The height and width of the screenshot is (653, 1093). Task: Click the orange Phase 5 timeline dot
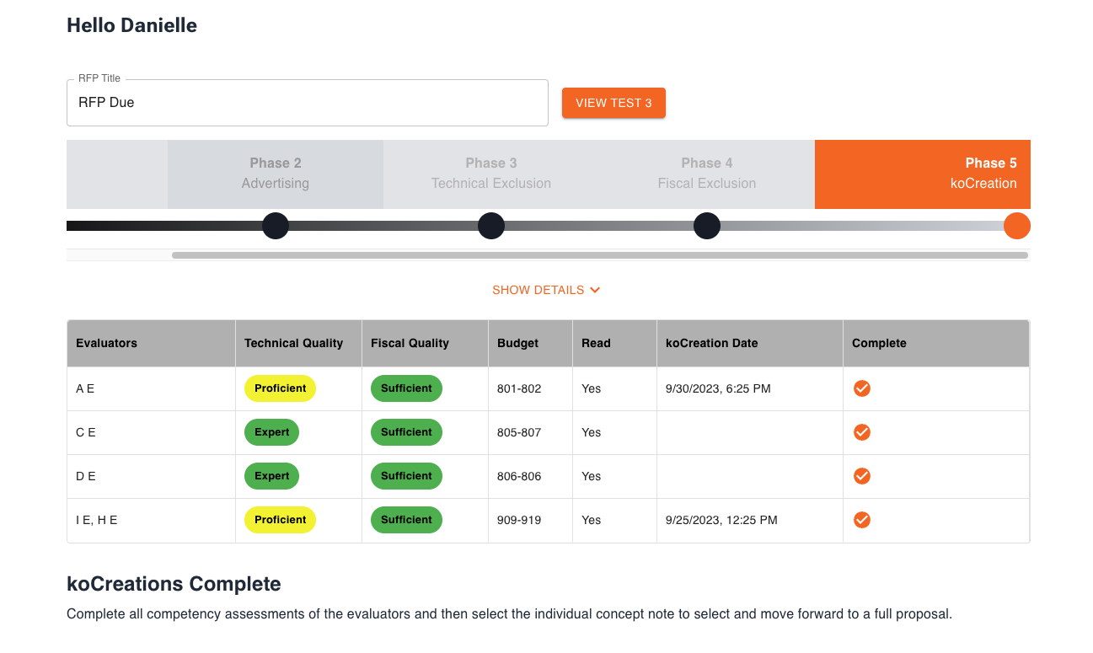tap(1016, 226)
